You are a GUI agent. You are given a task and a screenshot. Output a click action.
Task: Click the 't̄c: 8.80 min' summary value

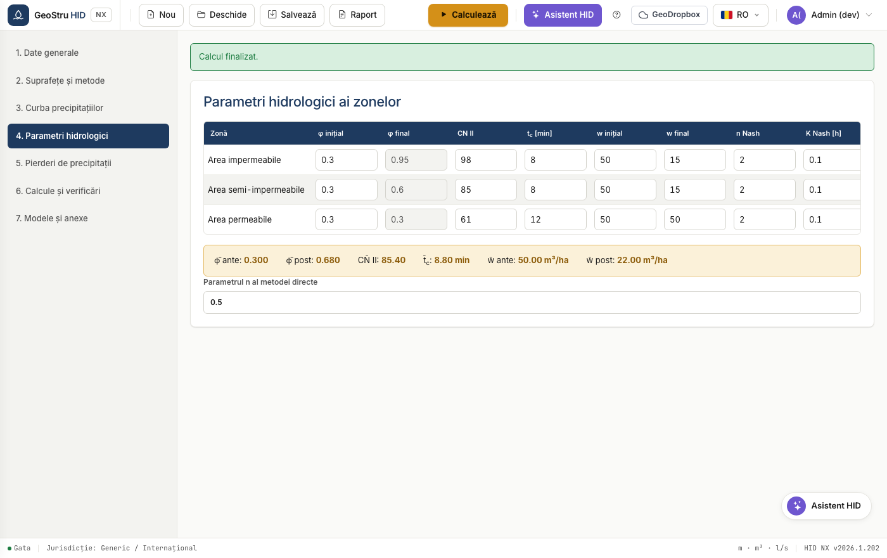point(447,260)
